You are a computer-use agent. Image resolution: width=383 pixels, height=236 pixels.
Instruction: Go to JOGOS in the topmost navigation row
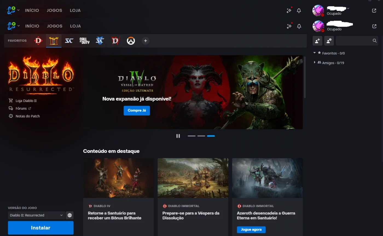[x=54, y=10]
